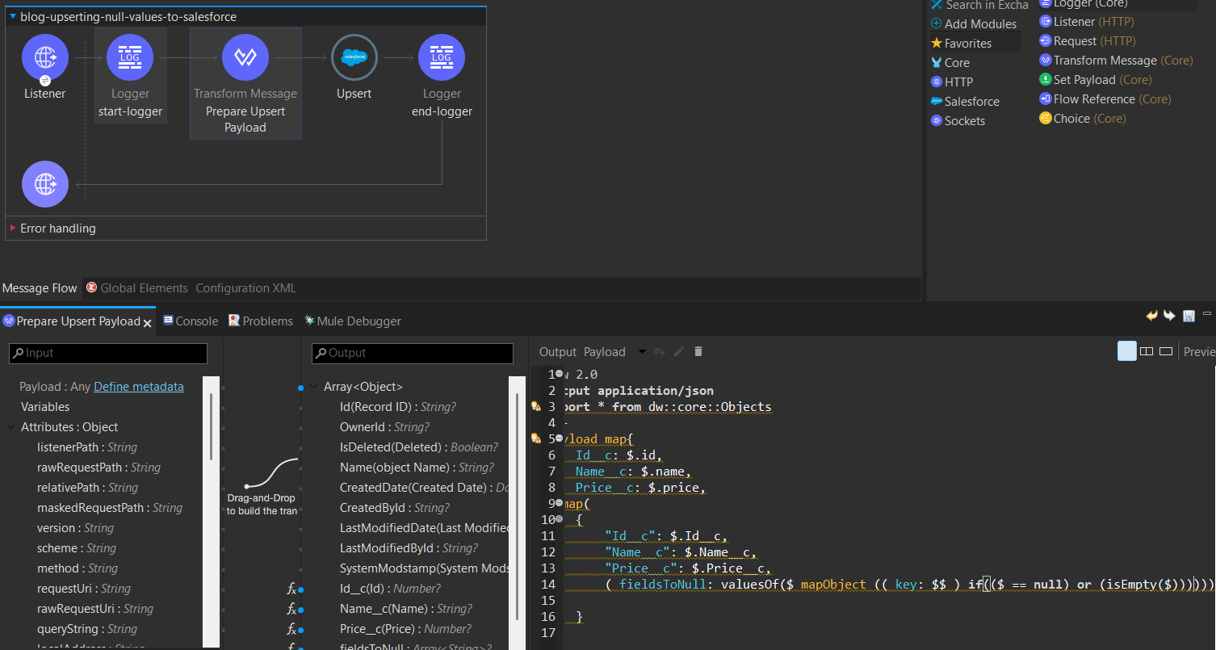Click the fx icon beside Id__c(Id)
Image resolution: width=1216 pixels, height=650 pixels.
[x=291, y=589]
